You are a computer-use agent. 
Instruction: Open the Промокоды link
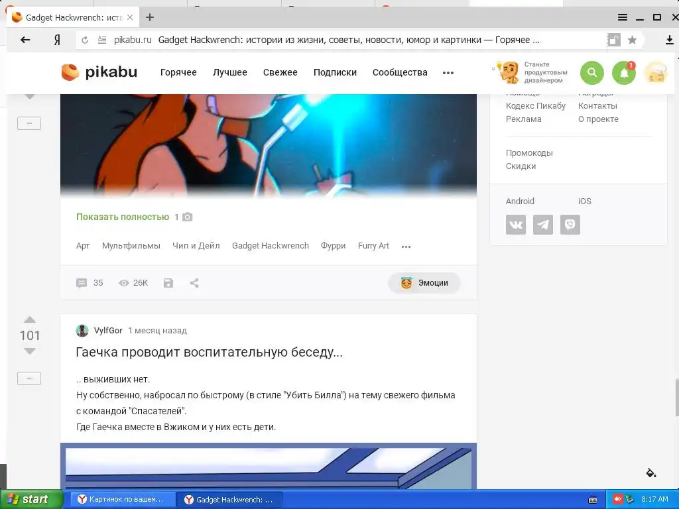529,153
